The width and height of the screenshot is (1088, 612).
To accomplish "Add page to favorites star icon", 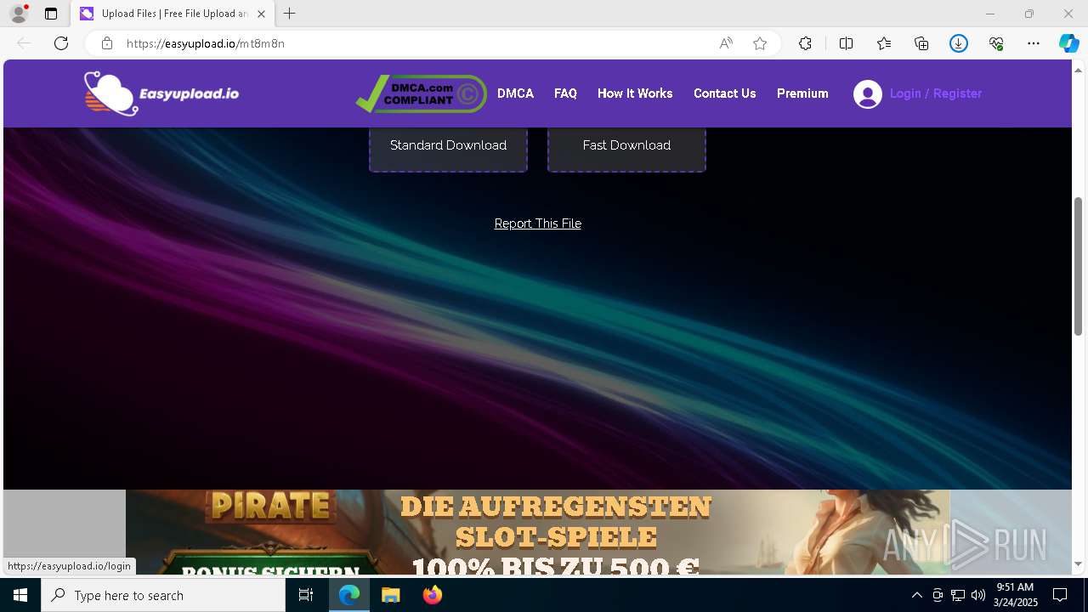I will click(x=760, y=43).
